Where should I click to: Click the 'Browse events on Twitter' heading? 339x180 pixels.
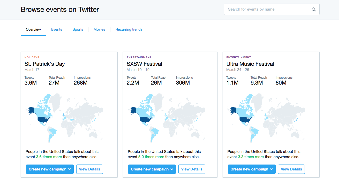(x=60, y=10)
